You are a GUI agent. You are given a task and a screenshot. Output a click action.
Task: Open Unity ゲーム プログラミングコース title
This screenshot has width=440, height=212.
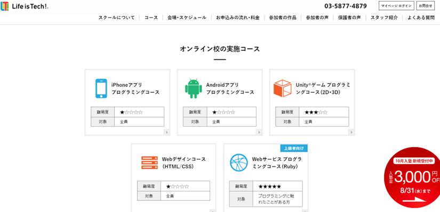pyautogui.click(x=323, y=88)
